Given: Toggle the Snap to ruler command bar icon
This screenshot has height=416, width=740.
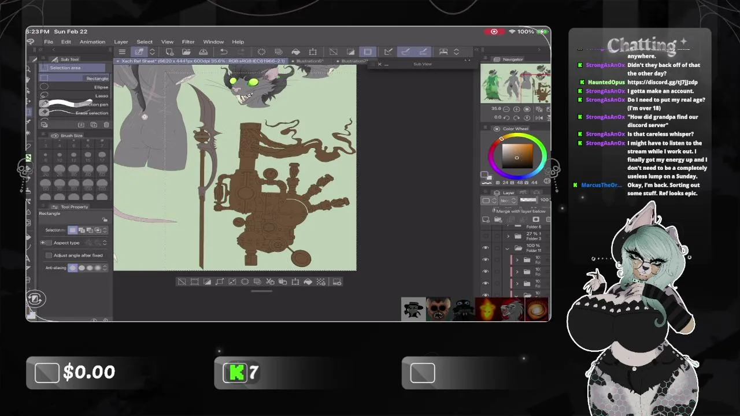Looking at the screenshot, I should pos(388,52).
